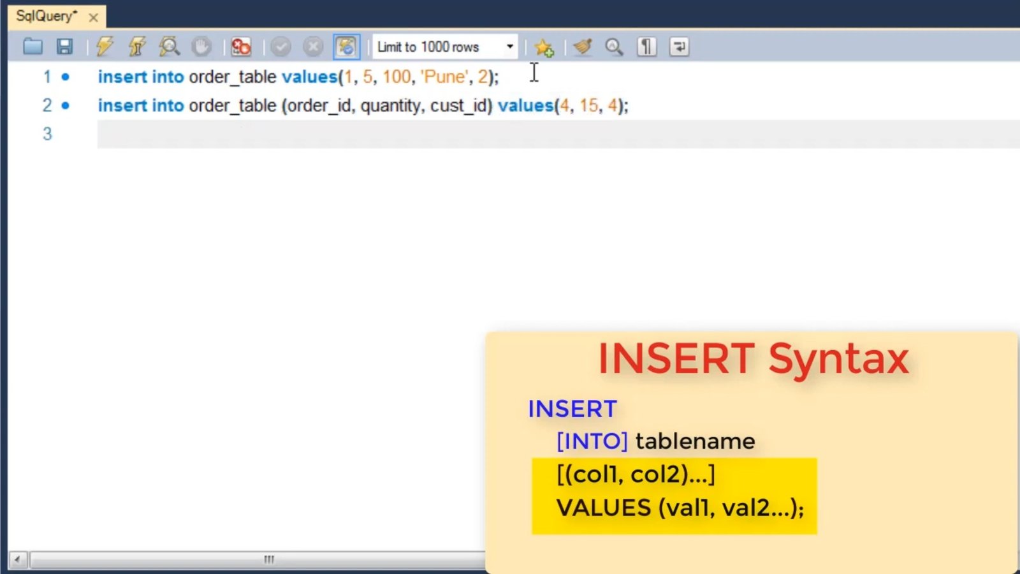Click the statement marker dot on line 1
This screenshot has width=1020, height=574.
(x=65, y=77)
